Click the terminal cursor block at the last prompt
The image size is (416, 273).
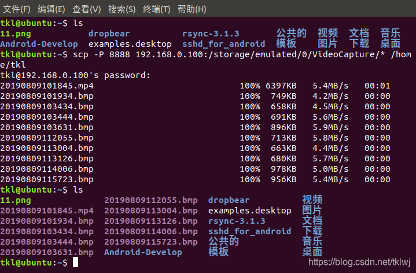point(75,262)
